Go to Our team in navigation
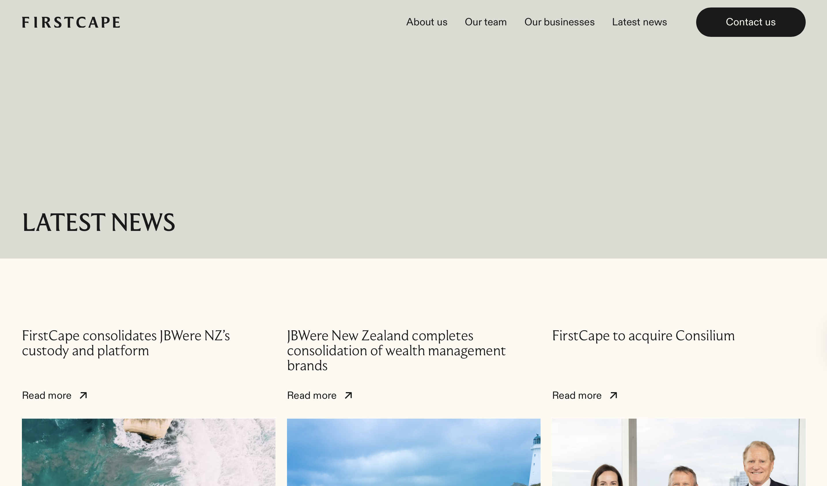 tap(486, 22)
